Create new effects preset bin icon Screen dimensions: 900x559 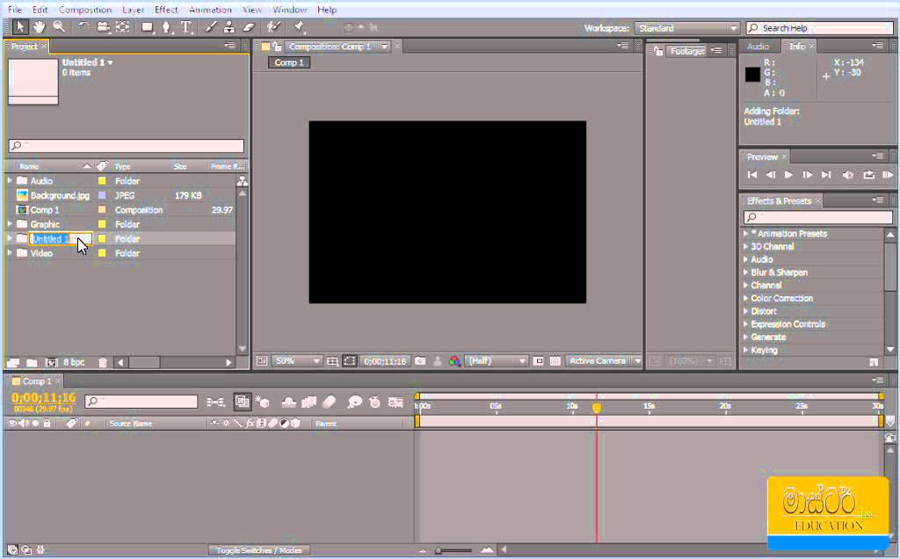[874, 362]
